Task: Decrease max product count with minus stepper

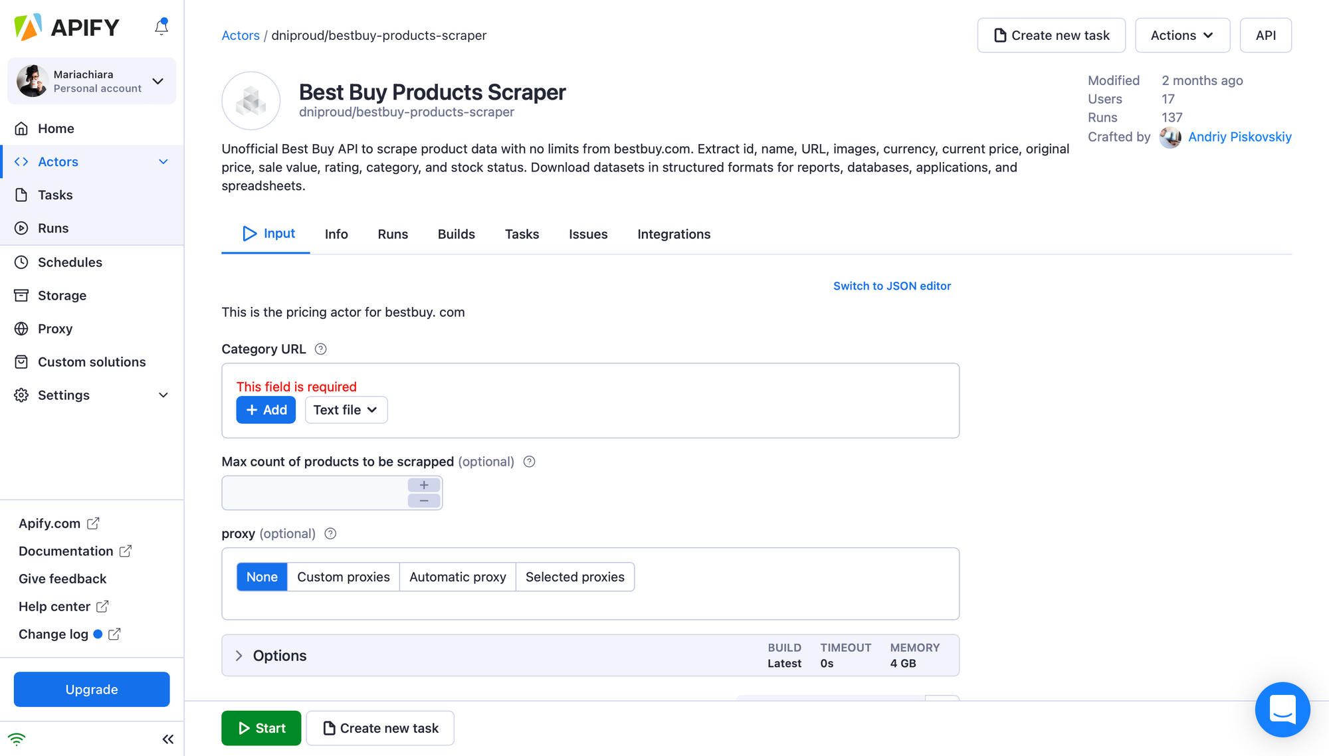Action: coord(424,500)
